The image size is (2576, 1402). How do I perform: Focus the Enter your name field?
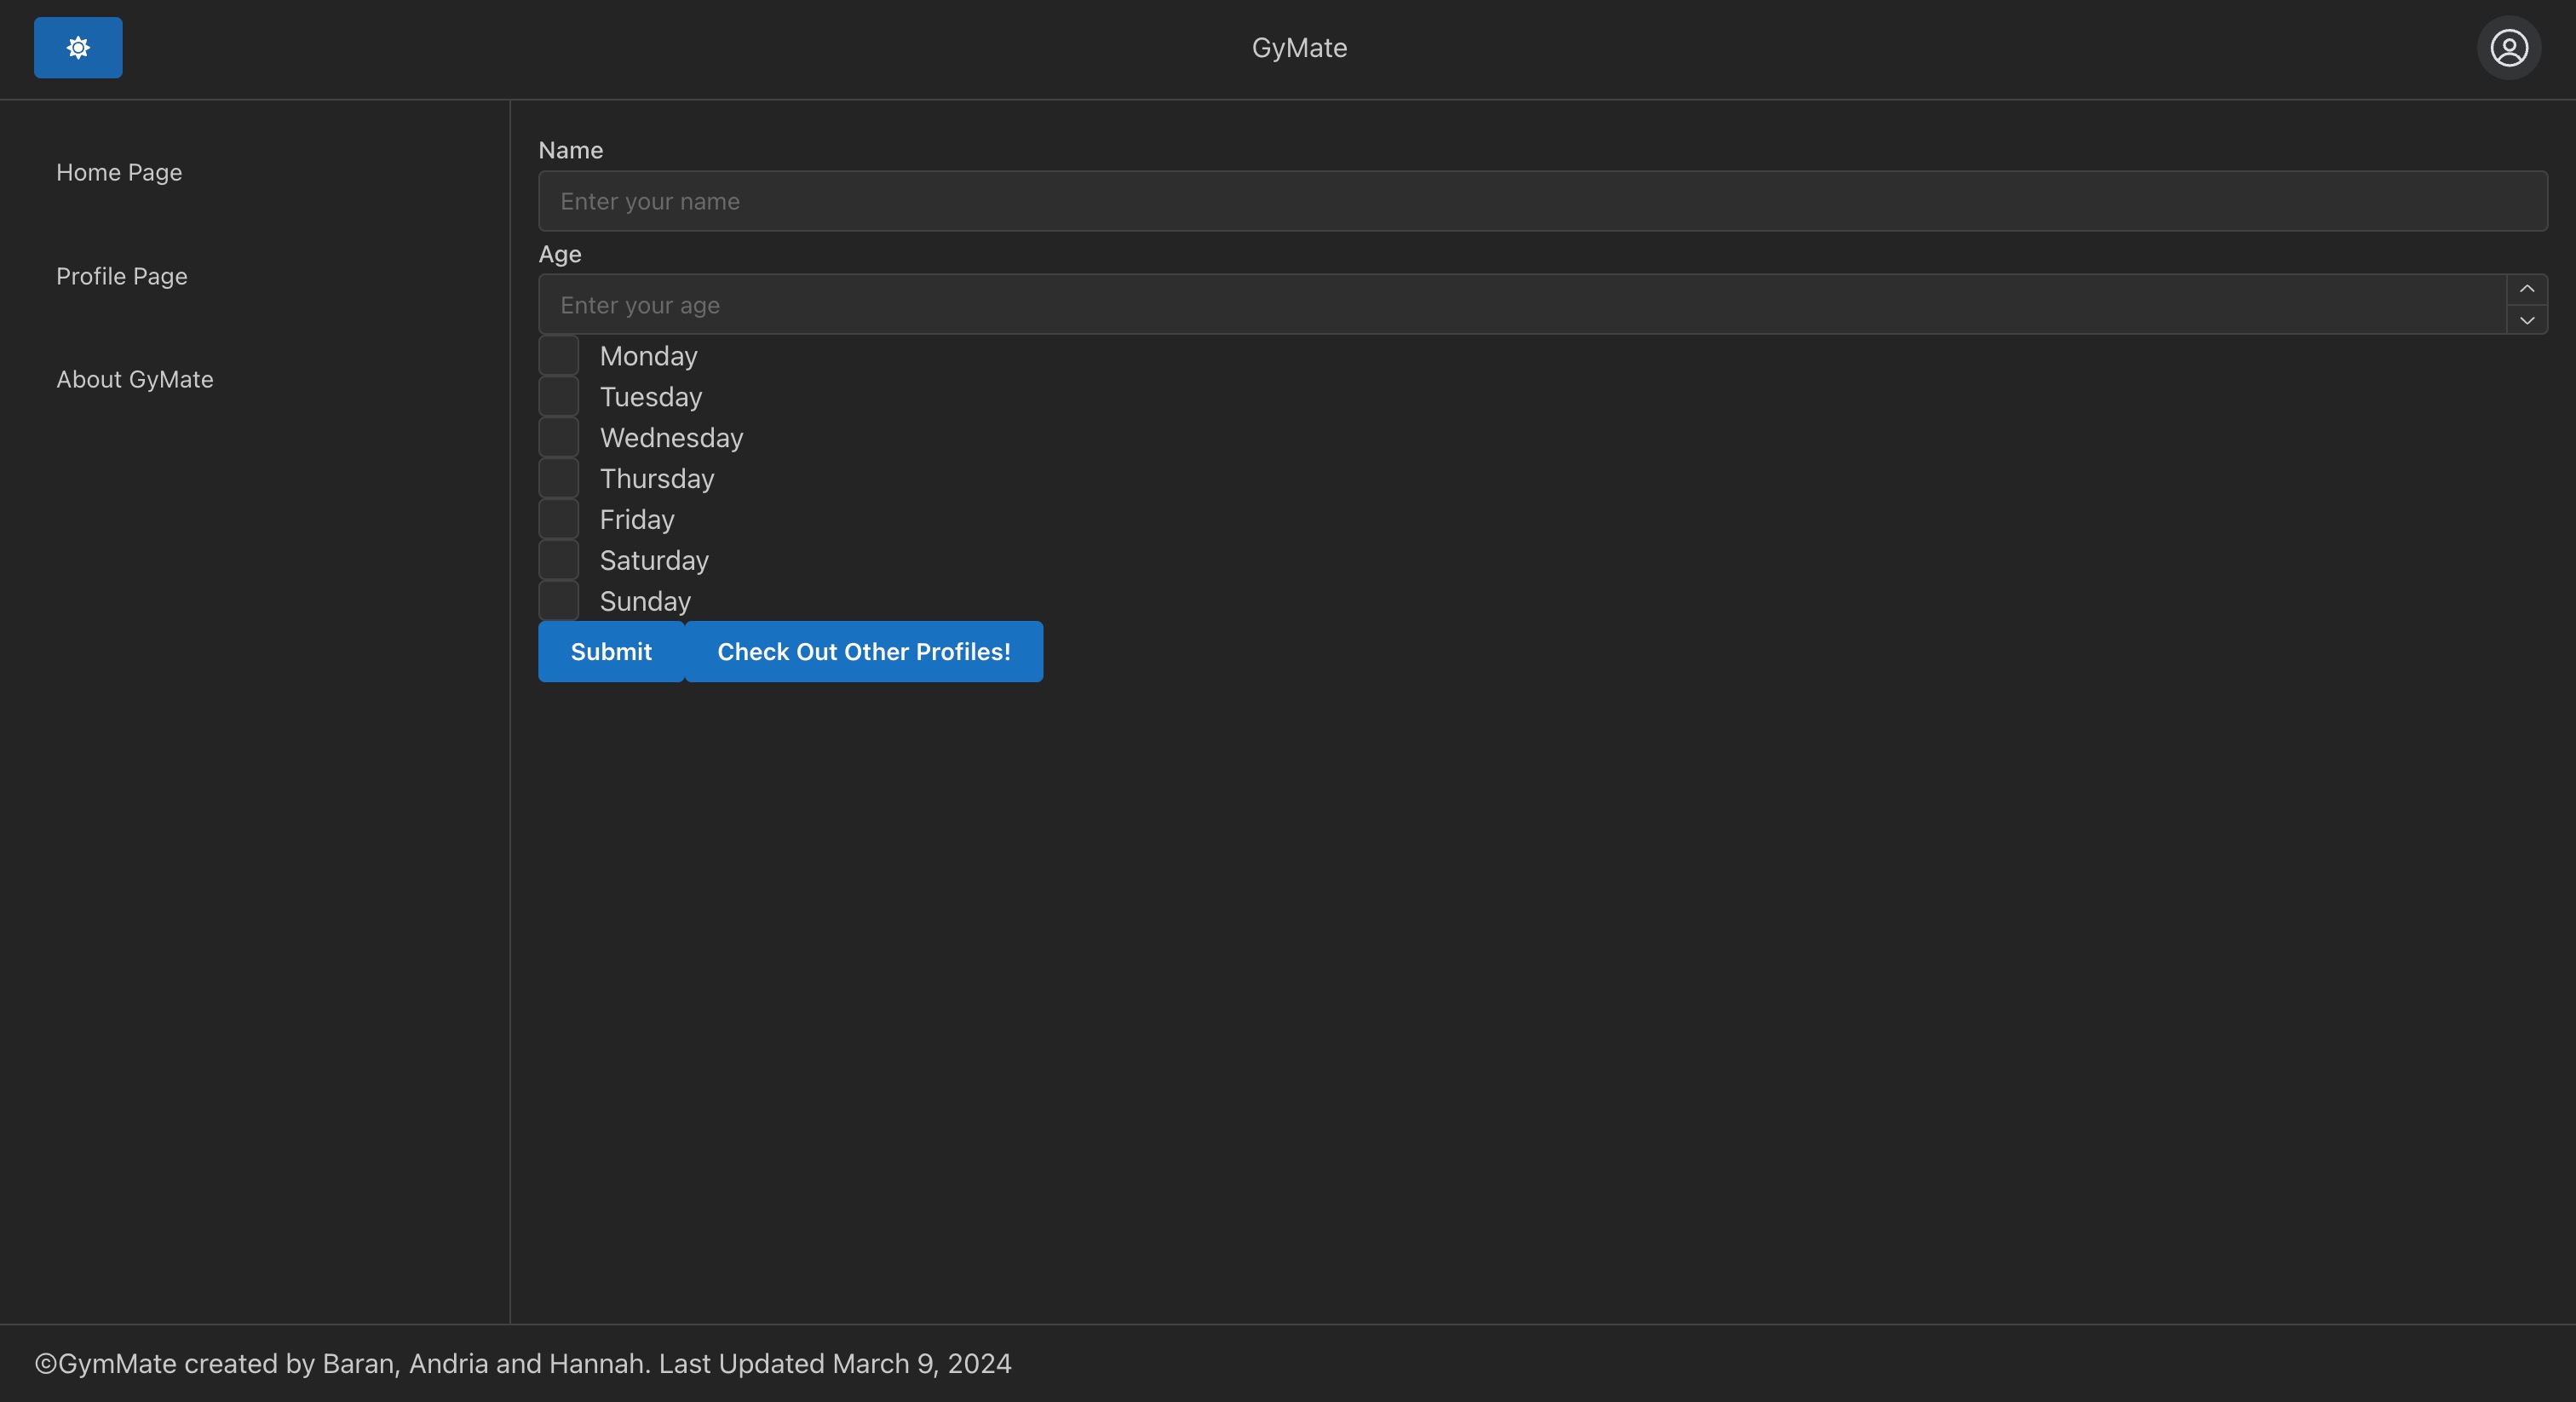pyautogui.click(x=1540, y=202)
